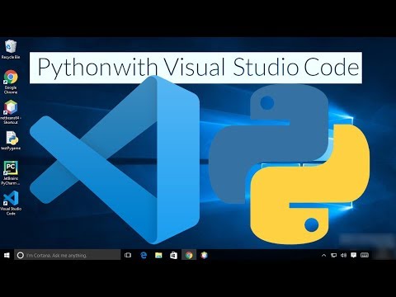Open the volume tray icon
This screenshot has height=297, width=396.
click(343, 256)
